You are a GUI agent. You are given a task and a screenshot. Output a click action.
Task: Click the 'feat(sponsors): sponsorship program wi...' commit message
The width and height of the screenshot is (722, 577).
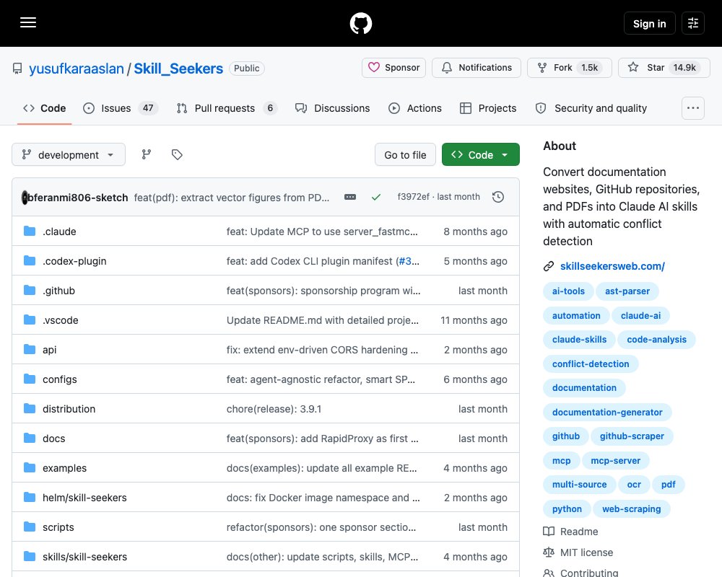point(323,291)
